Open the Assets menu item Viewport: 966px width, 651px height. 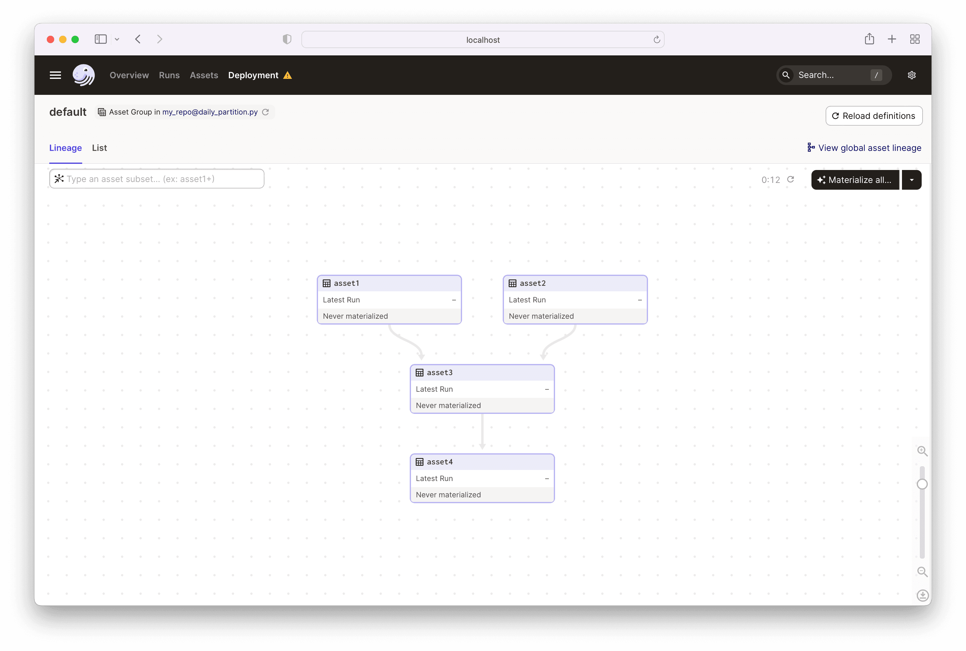click(203, 75)
